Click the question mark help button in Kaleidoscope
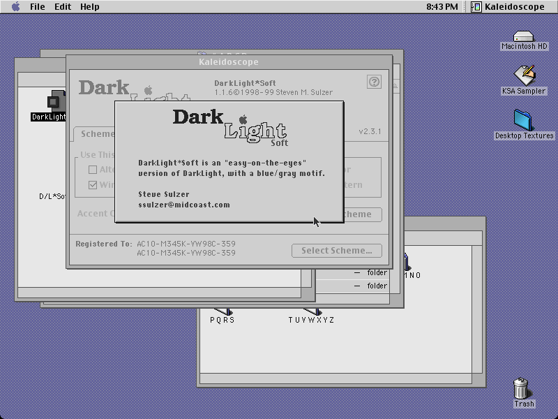The image size is (558, 419). pyautogui.click(x=374, y=82)
